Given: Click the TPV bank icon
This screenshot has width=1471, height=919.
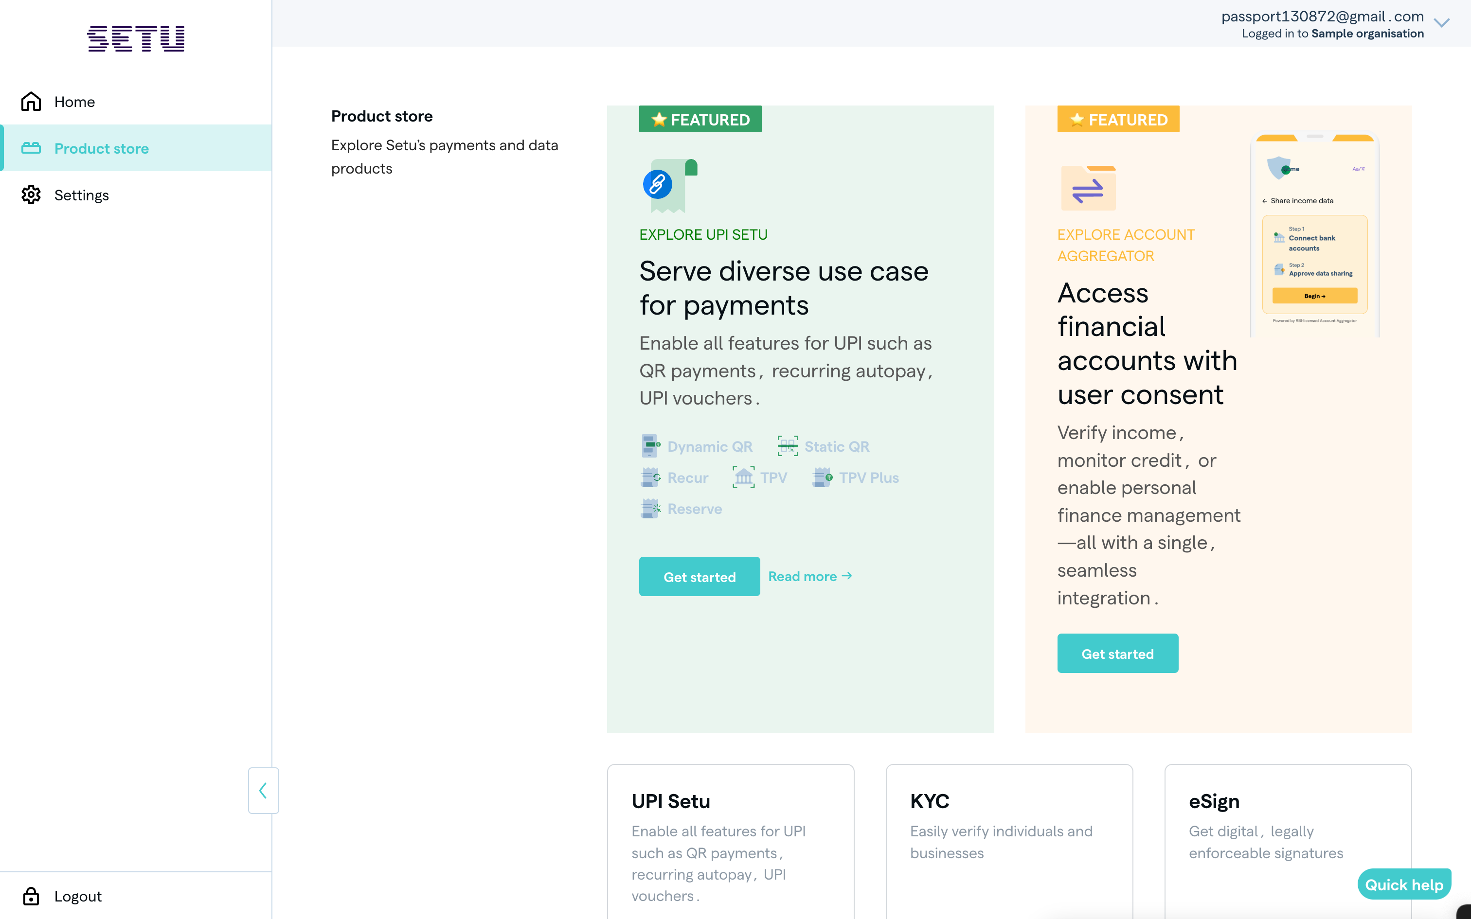Looking at the screenshot, I should point(743,477).
